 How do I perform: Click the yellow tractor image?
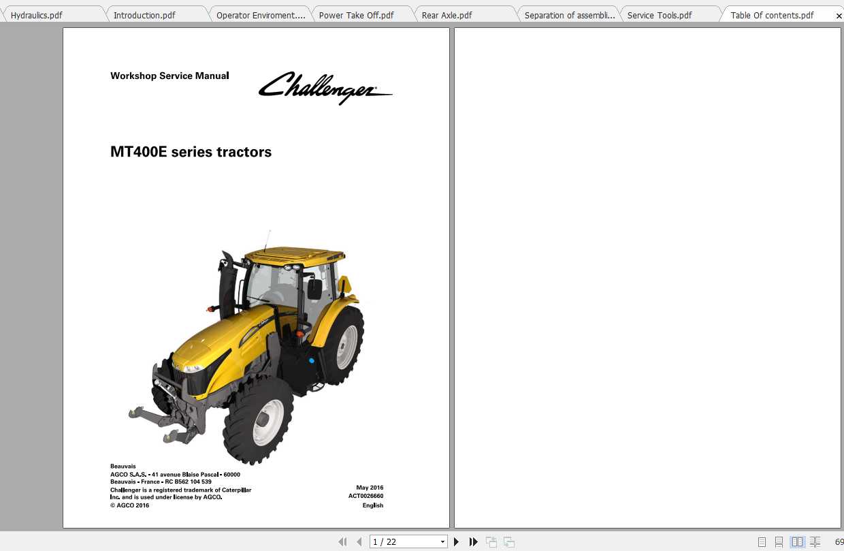246,349
